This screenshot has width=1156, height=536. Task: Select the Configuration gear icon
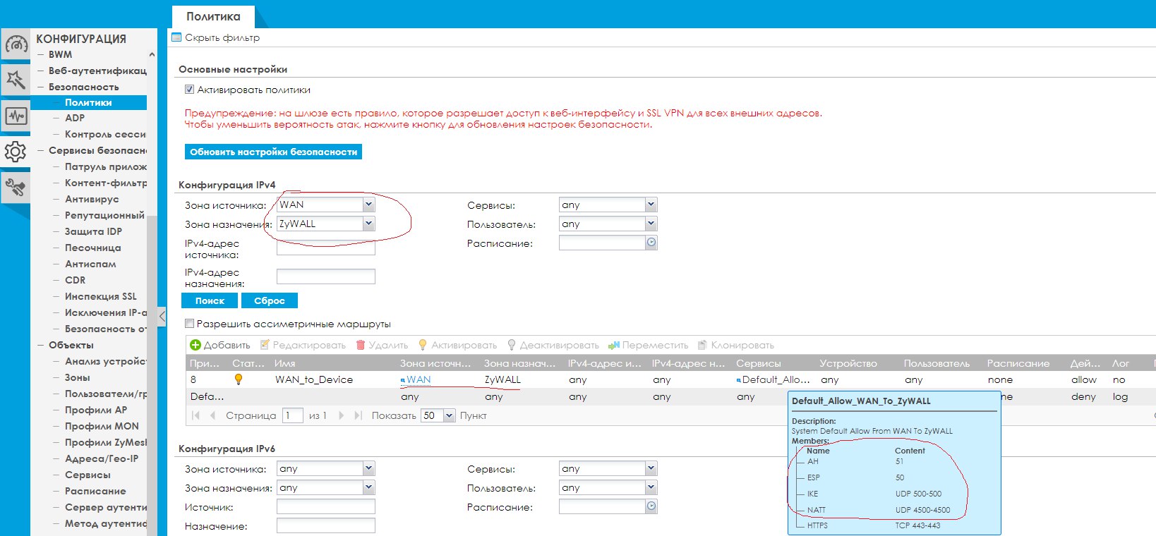(x=16, y=152)
